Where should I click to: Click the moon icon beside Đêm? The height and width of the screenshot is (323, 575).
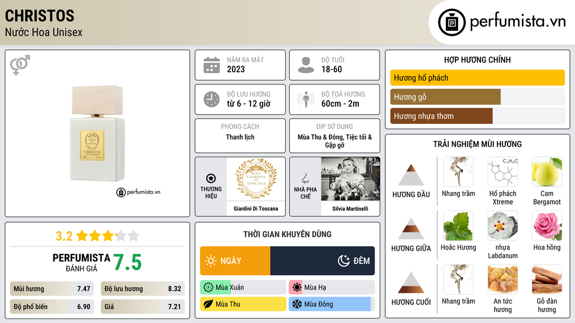tap(344, 261)
